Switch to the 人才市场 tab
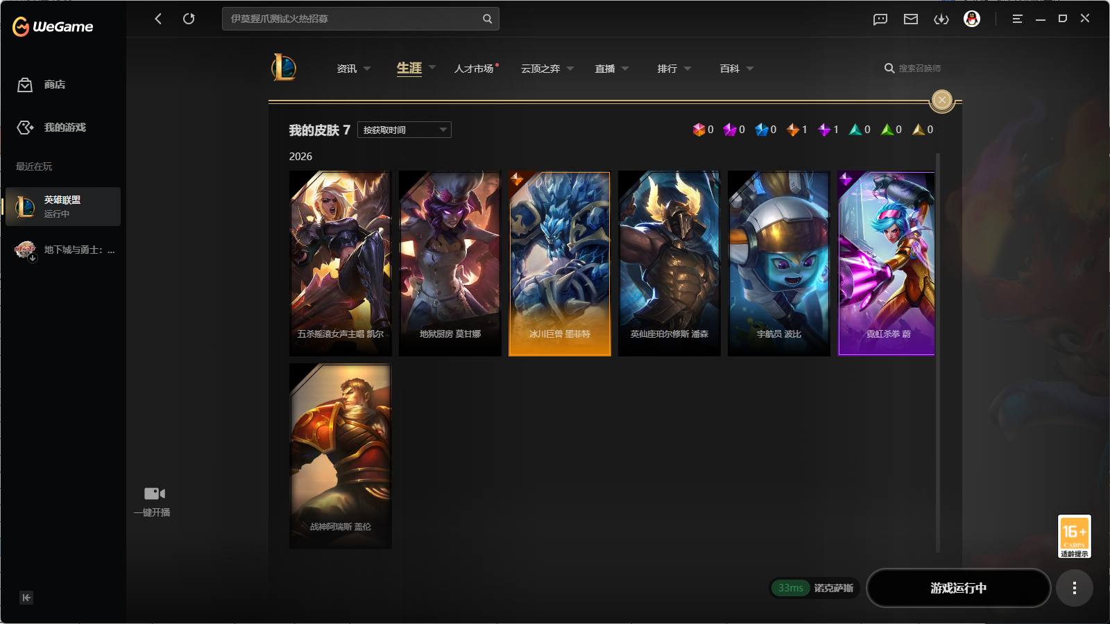This screenshot has height=624, width=1110. [474, 69]
